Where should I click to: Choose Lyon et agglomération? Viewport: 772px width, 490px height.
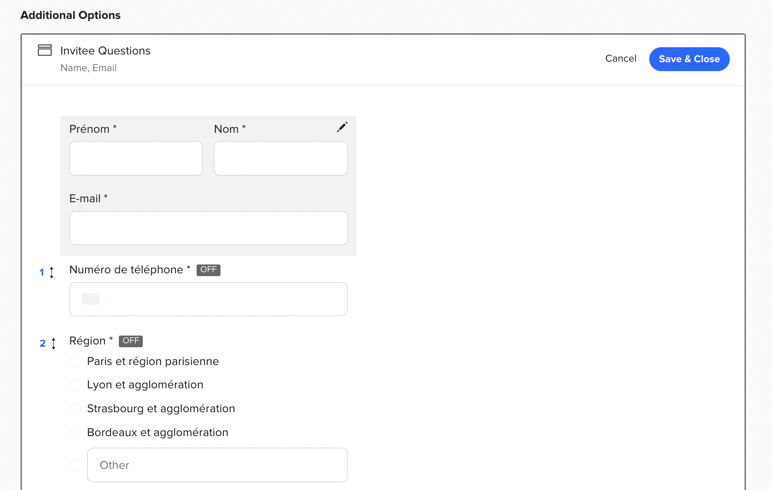coord(75,384)
